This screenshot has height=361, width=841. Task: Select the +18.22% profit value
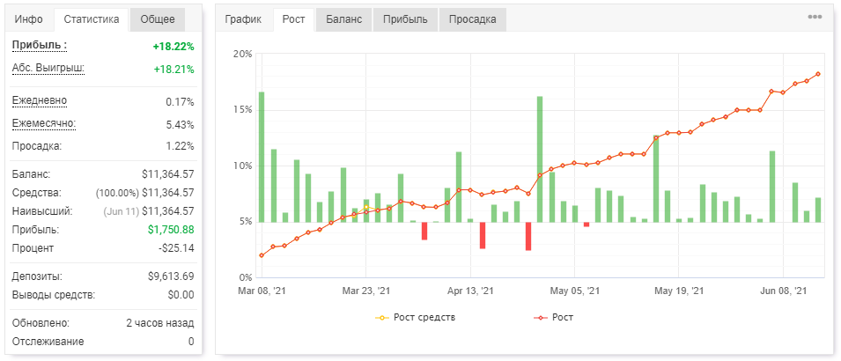[x=173, y=47]
